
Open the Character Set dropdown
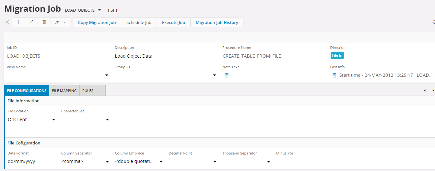coord(107,120)
